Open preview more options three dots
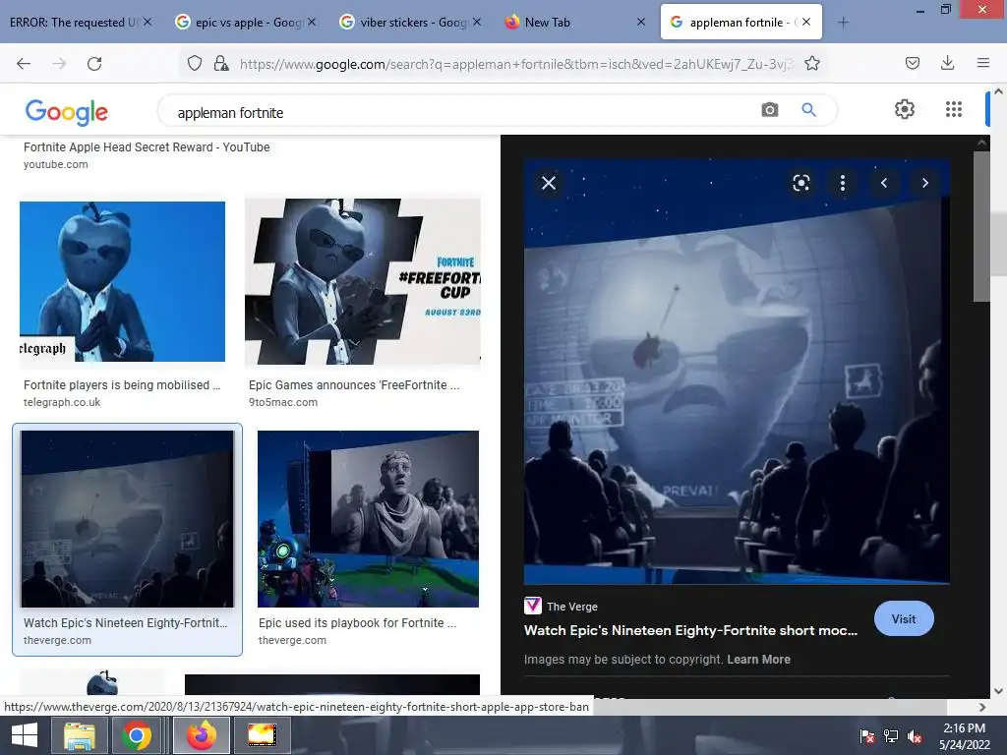 (843, 183)
